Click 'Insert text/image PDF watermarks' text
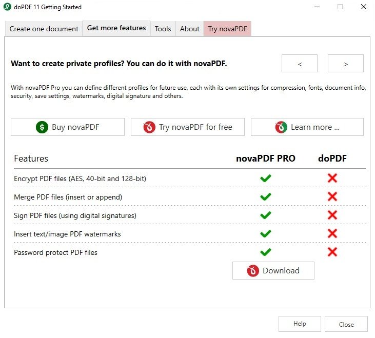 coord(67,234)
